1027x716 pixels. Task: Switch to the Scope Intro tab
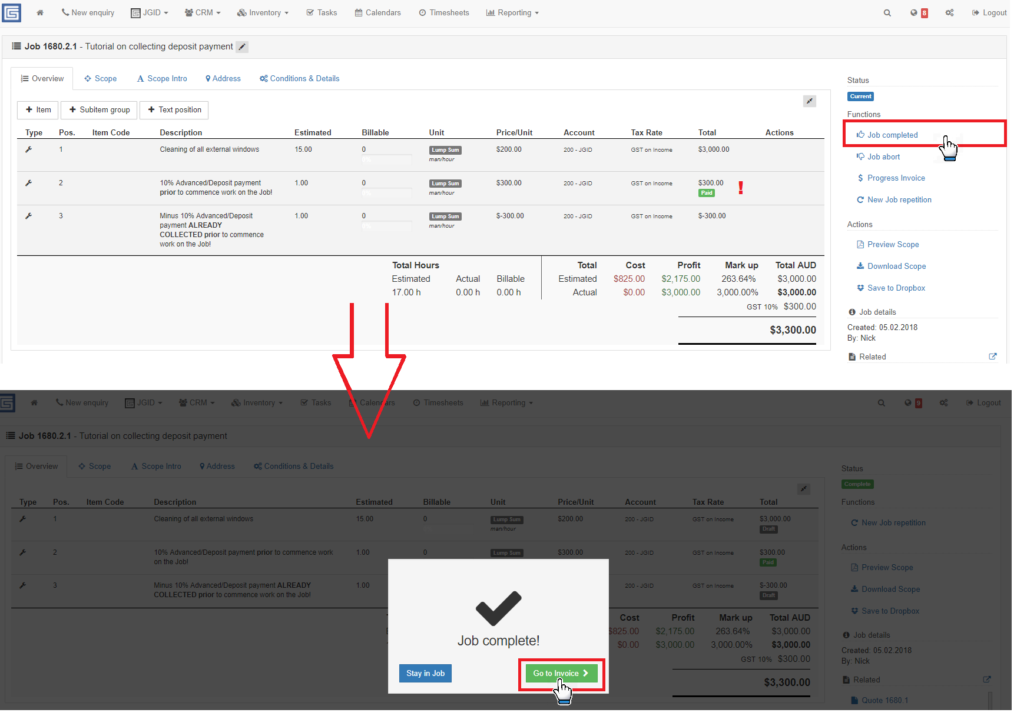tap(162, 78)
